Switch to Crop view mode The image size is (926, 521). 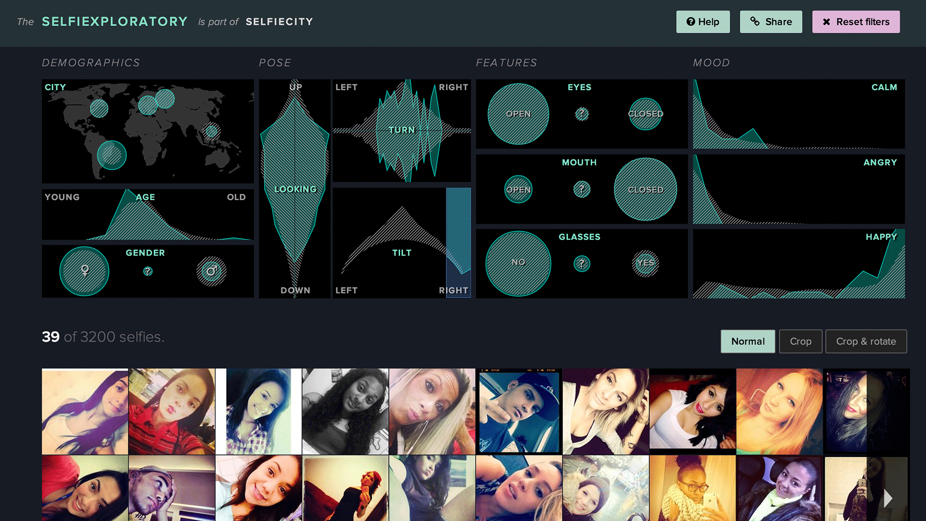click(800, 342)
